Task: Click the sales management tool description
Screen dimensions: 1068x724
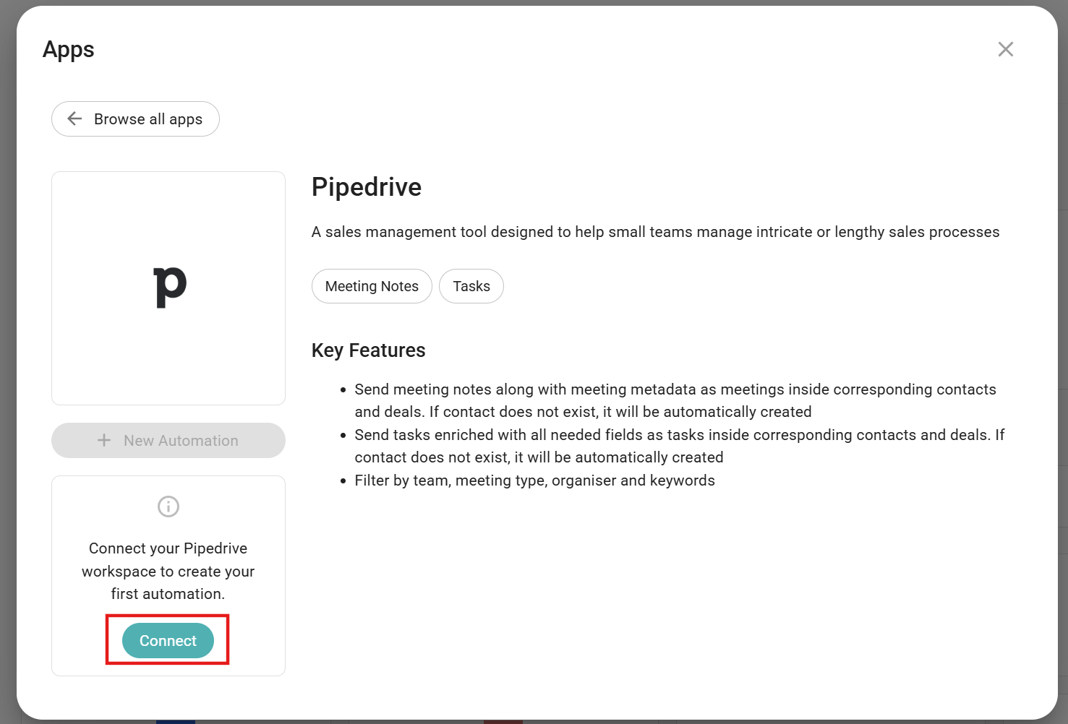Action: [x=655, y=232]
